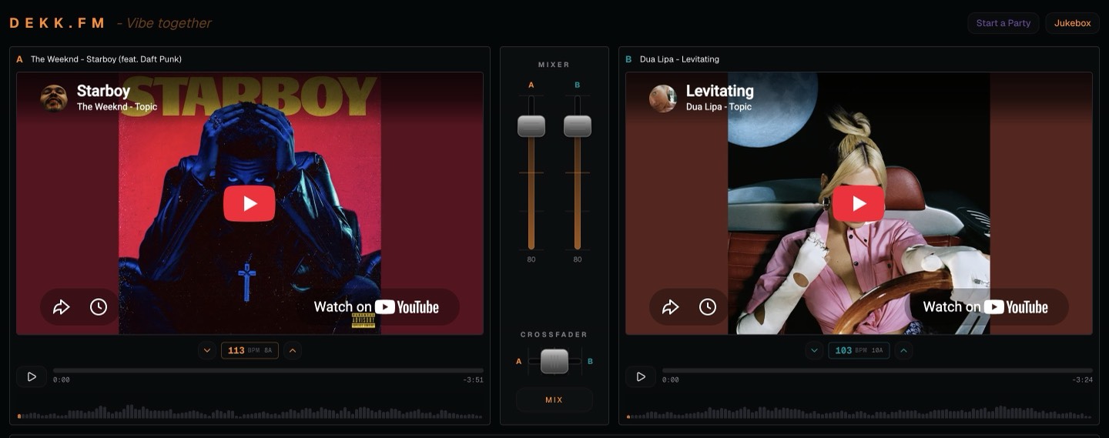The width and height of the screenshot is (1109, 438).
Task: Click the crossfader handle
Action: tap(554, 361)
